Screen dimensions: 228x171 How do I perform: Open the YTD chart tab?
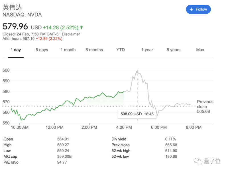[x=120, y=50]
